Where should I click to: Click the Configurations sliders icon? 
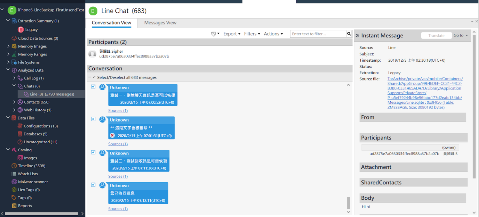(20, 126)
